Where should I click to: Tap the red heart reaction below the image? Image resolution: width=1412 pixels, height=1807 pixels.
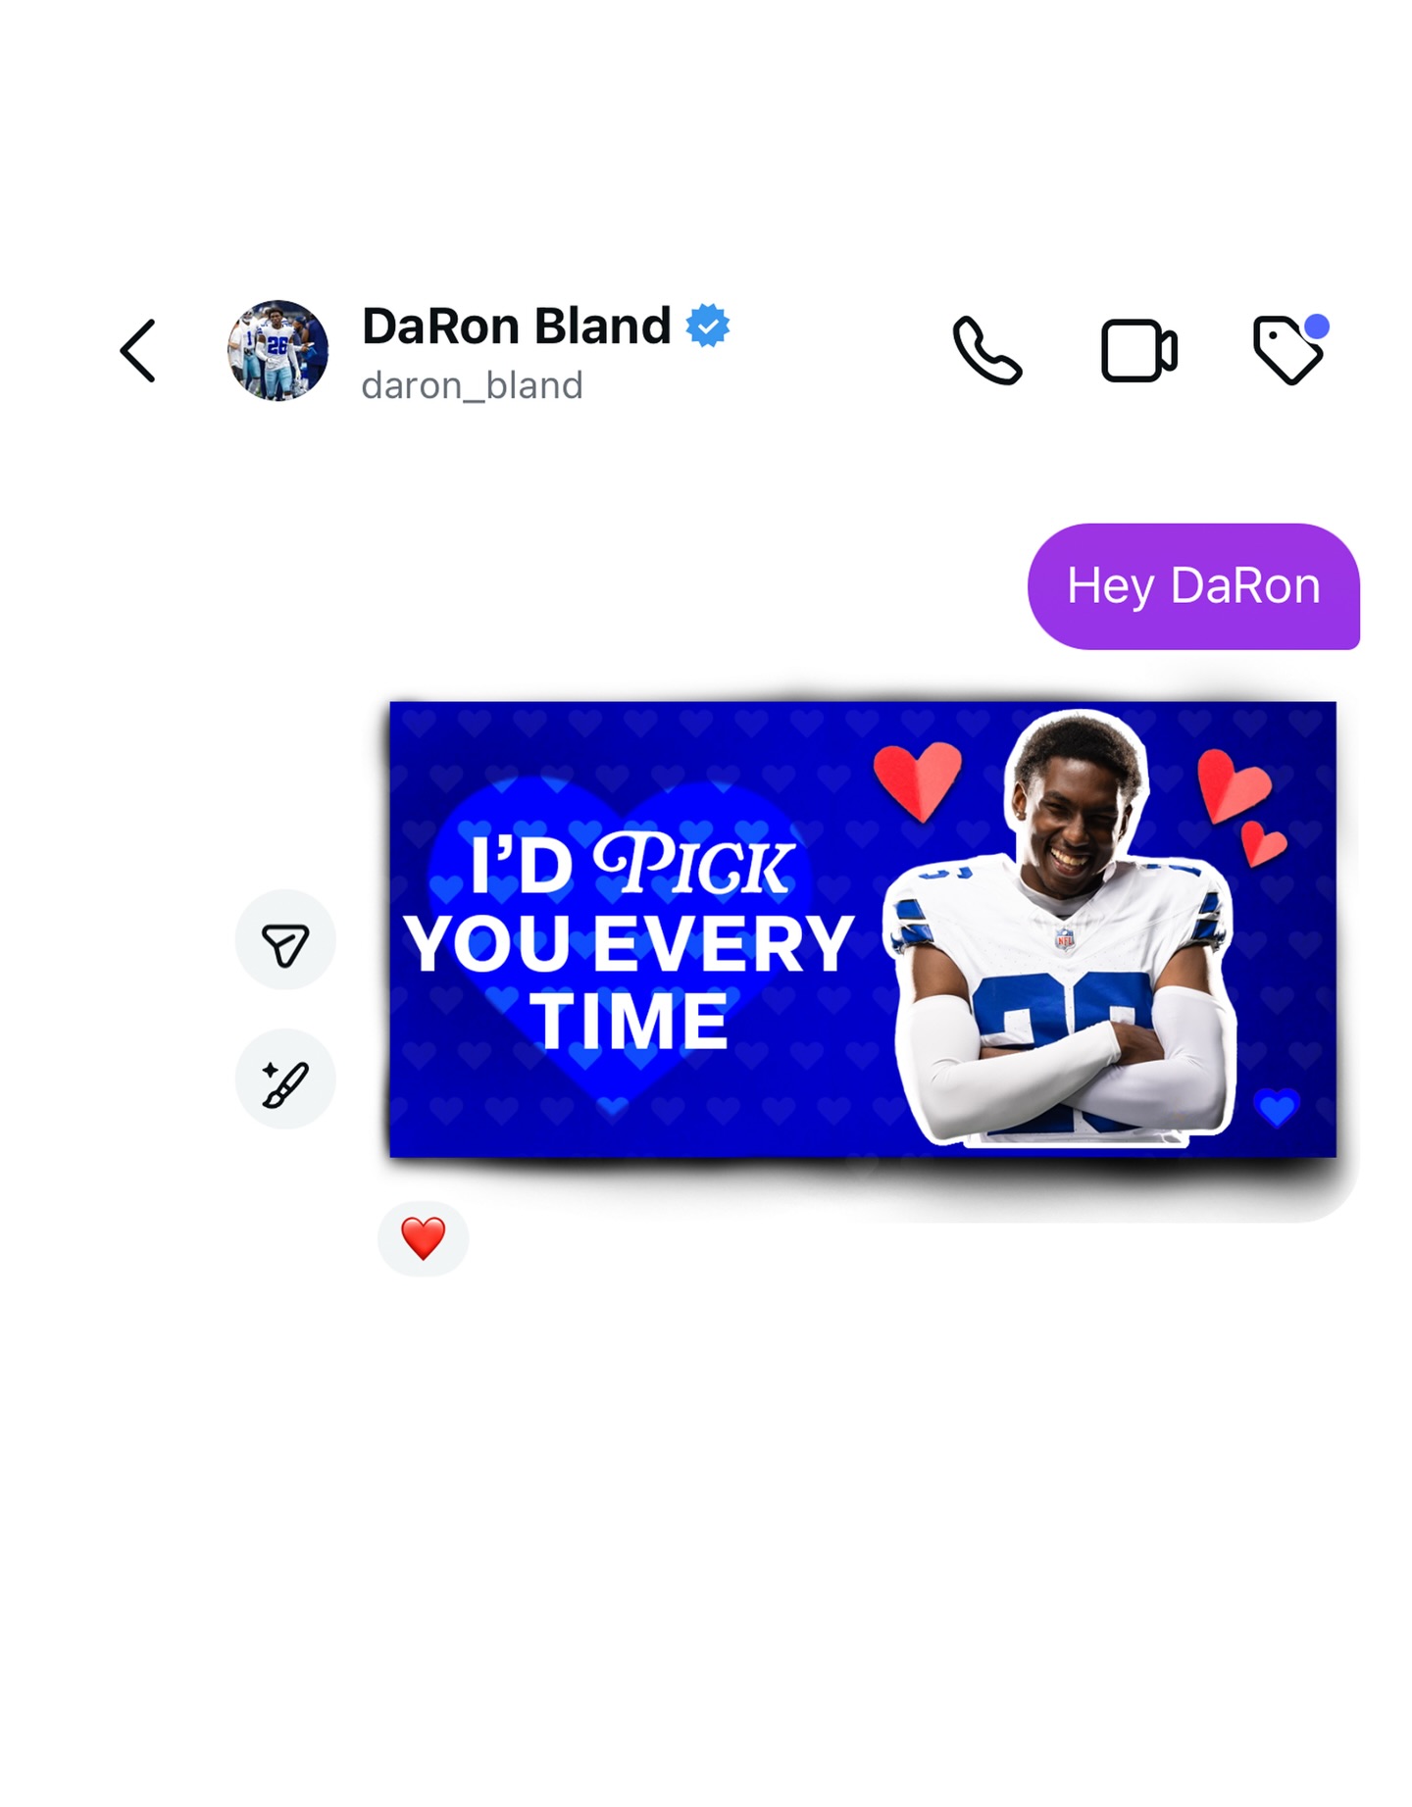[x=423, y=1238]
